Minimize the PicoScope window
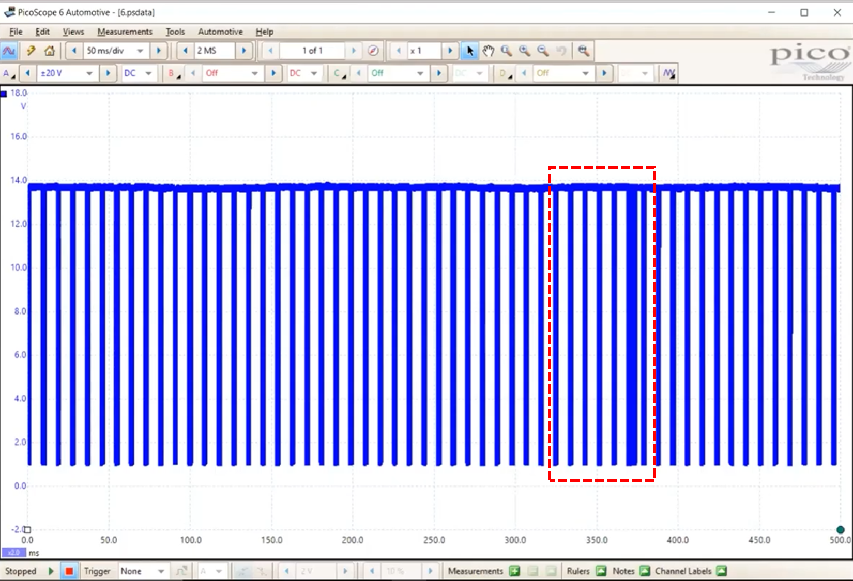 771,12
